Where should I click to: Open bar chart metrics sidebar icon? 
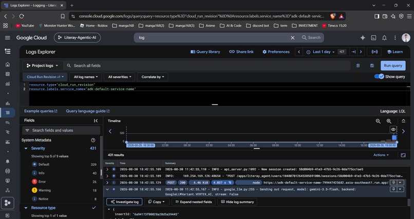pos(8,103)
